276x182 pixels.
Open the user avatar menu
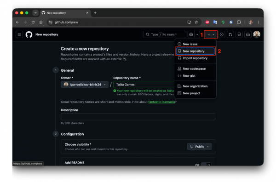[257, 34]
